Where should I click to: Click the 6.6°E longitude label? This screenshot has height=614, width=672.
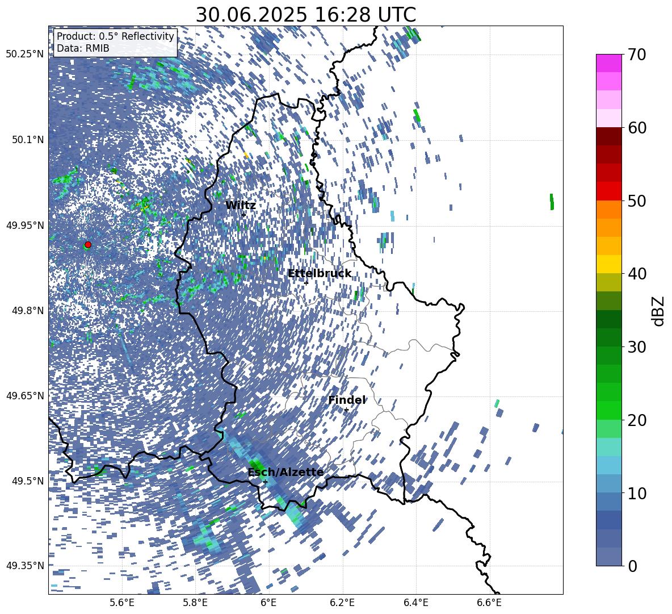click(x=489, y=603)
